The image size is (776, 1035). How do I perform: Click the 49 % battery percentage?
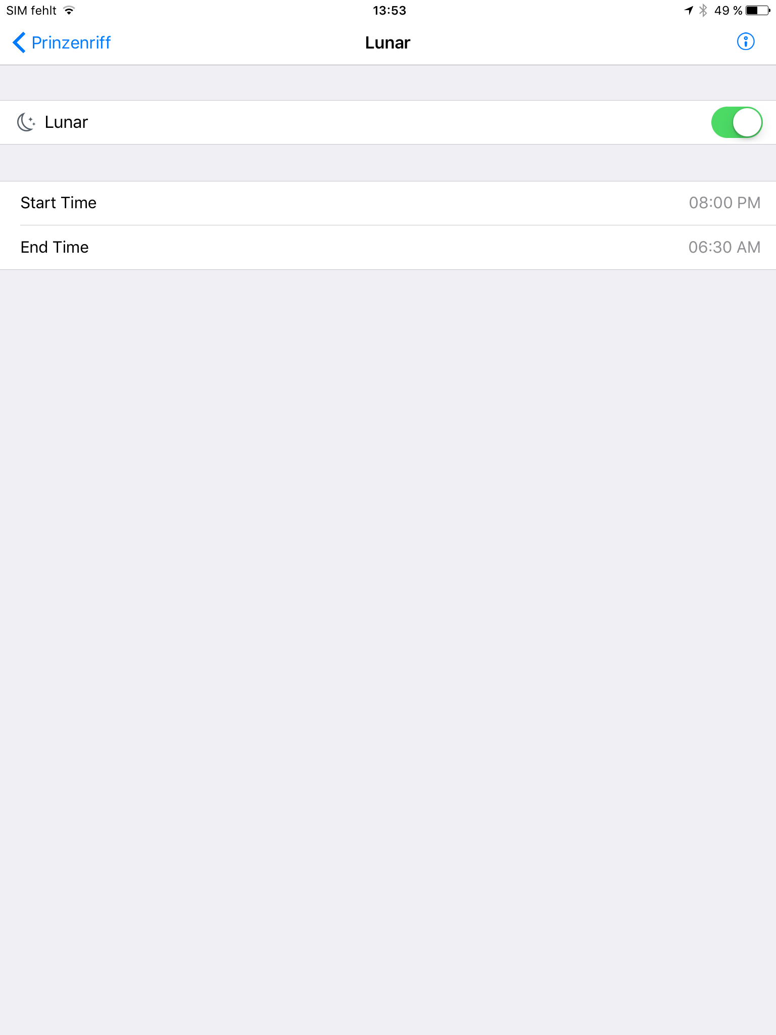click(728, 11)
